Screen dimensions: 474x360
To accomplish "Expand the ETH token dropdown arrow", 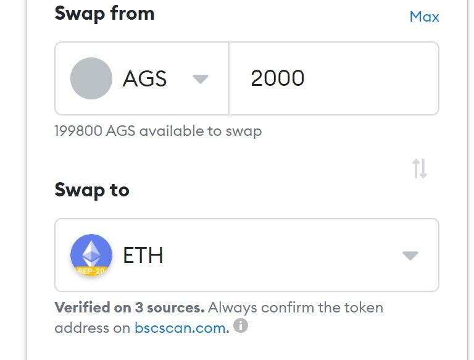I will point(410,256).
